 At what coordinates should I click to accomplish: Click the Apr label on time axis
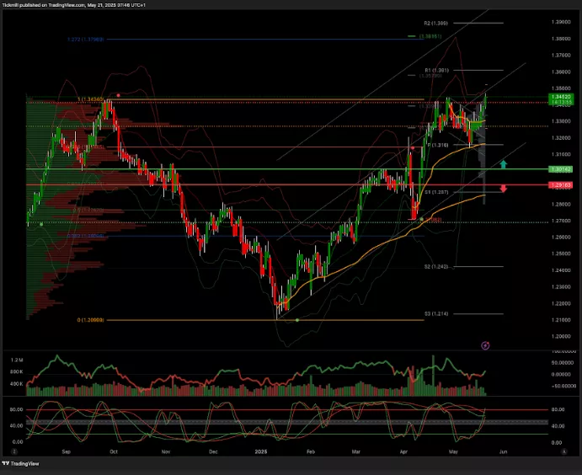pyautogui.click(x=405, y=451)
